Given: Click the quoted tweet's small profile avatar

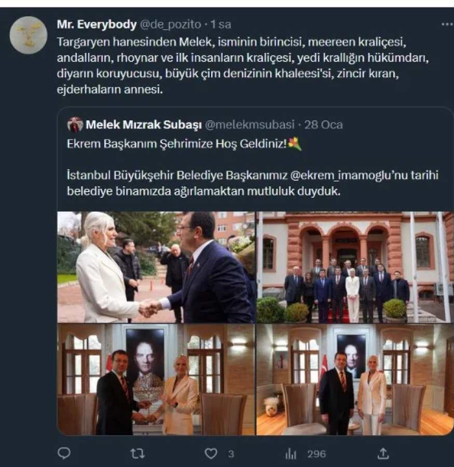Looking at the screenshot, I should tap(75, 125).
